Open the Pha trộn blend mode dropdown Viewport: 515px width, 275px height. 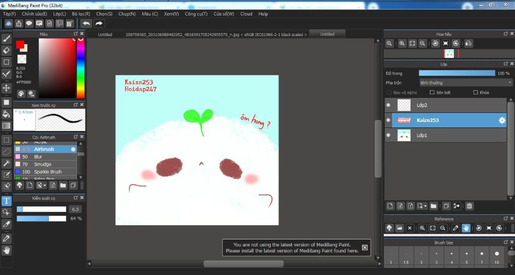click(x=466, y=83)
